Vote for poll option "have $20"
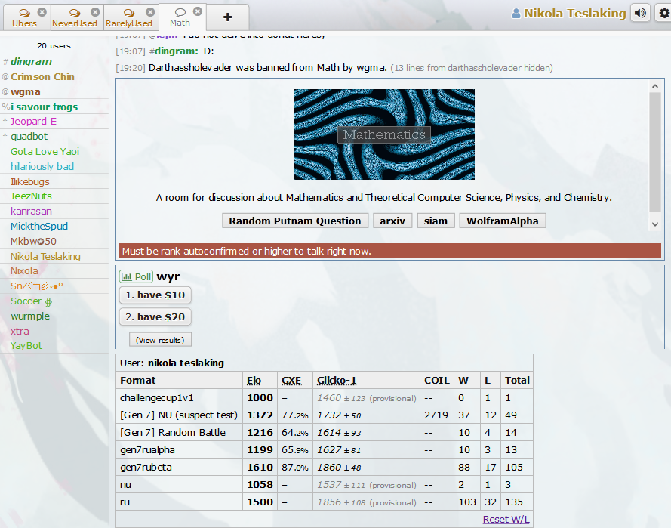Image resolution: width=671 pixels, height=528 pixels. click(155, 316)
